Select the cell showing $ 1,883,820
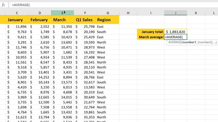 (x=176, y=32)
